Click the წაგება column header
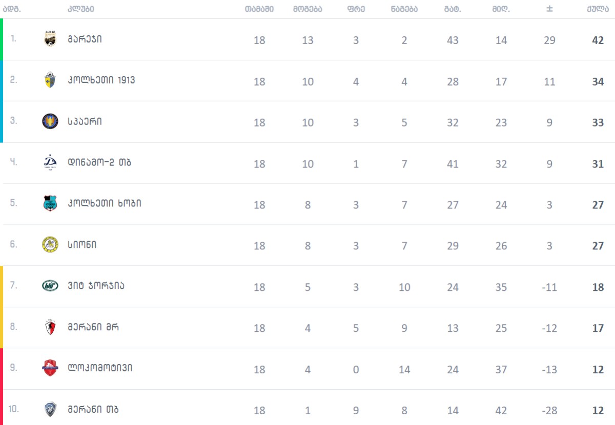The width and height of the screenshot is (615, 425). [x=404, y=9]
